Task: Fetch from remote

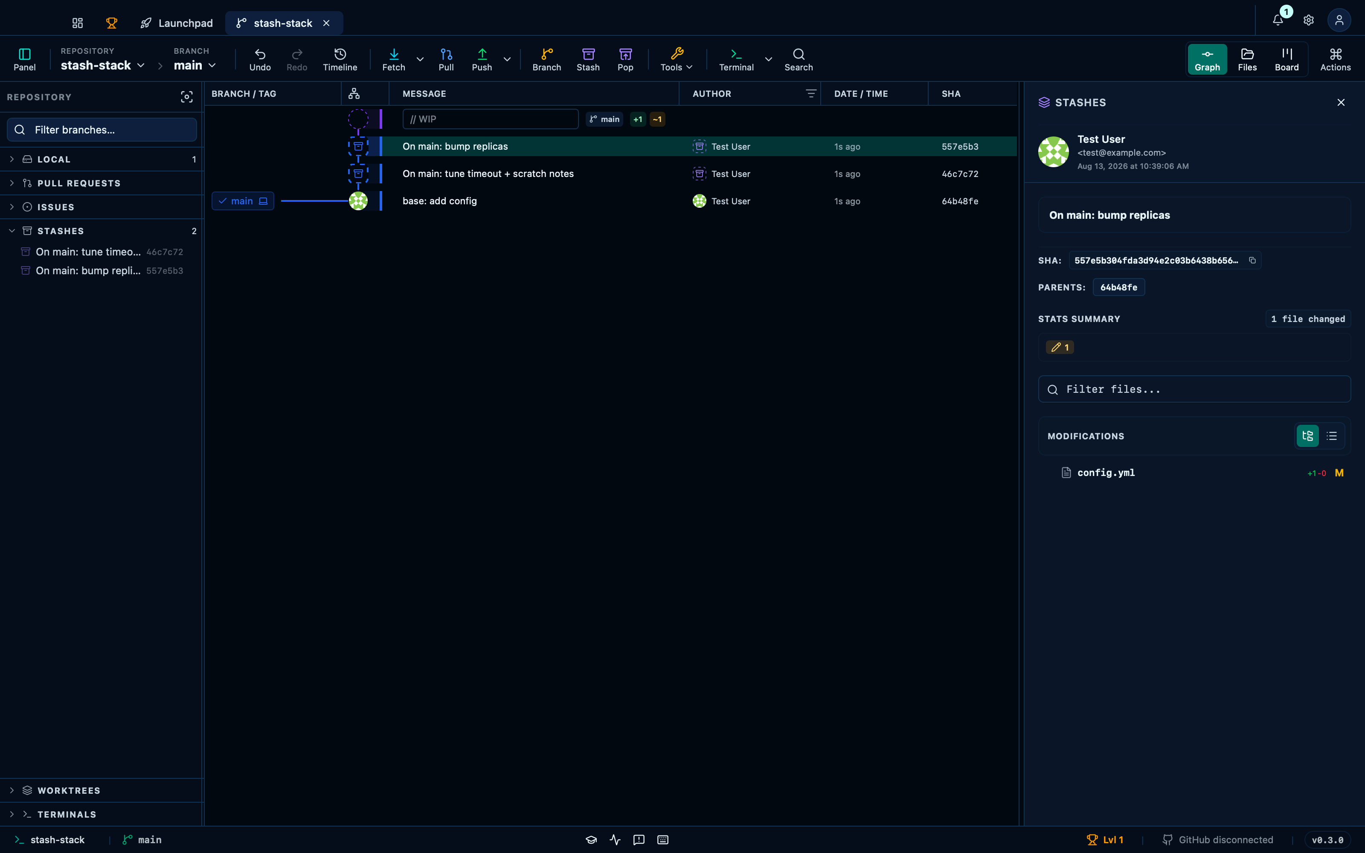Action: 394,59
